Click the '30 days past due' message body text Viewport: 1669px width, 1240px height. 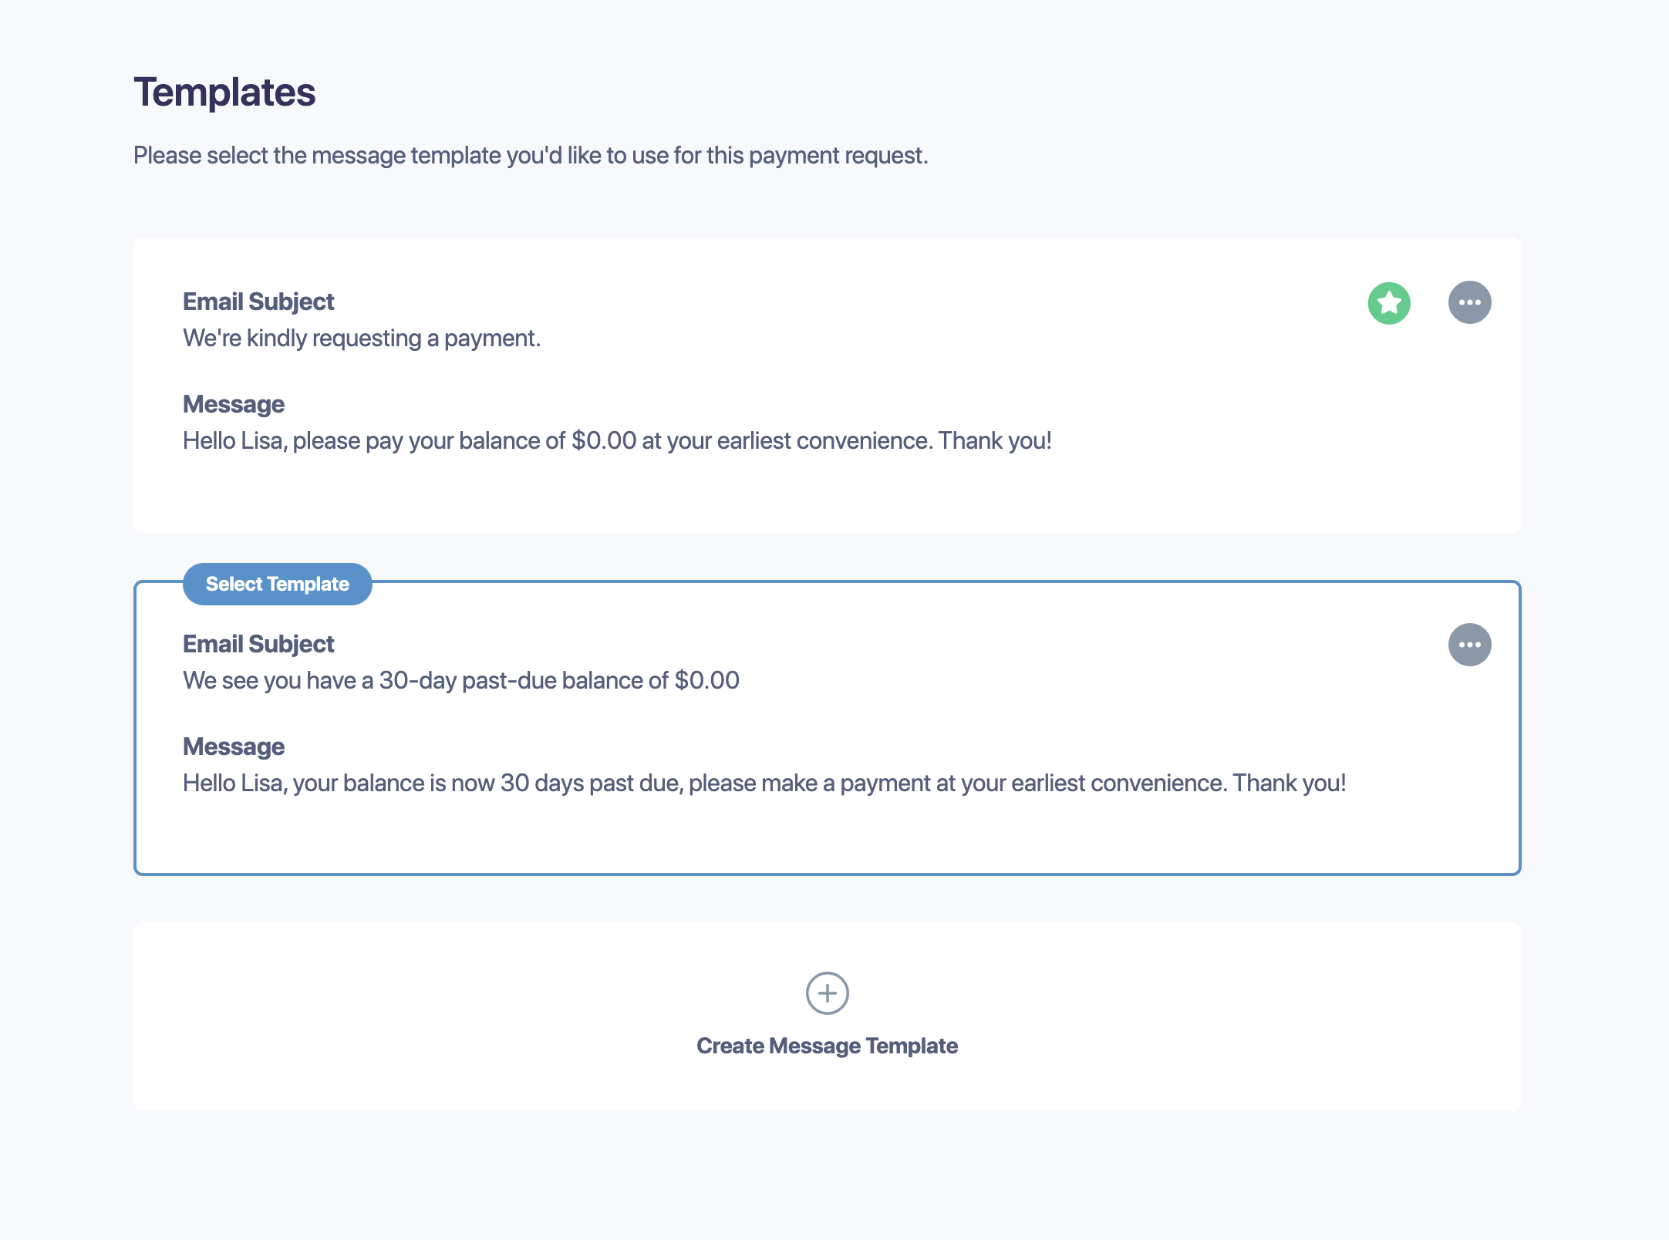tap(764, 783)
